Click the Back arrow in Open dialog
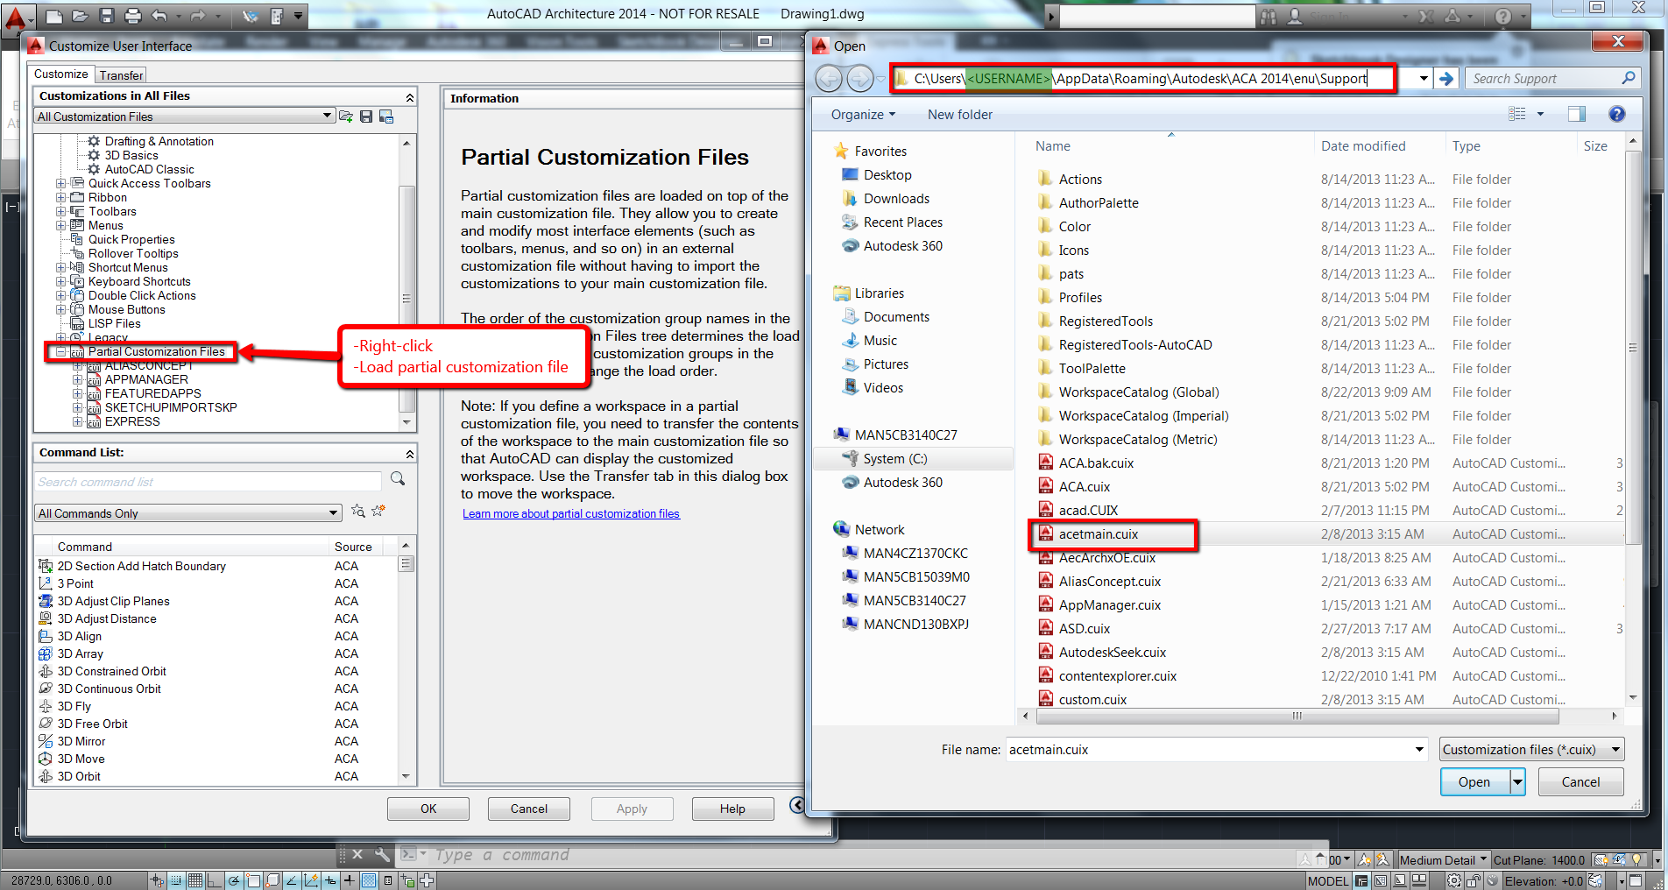 click(829, 79)
